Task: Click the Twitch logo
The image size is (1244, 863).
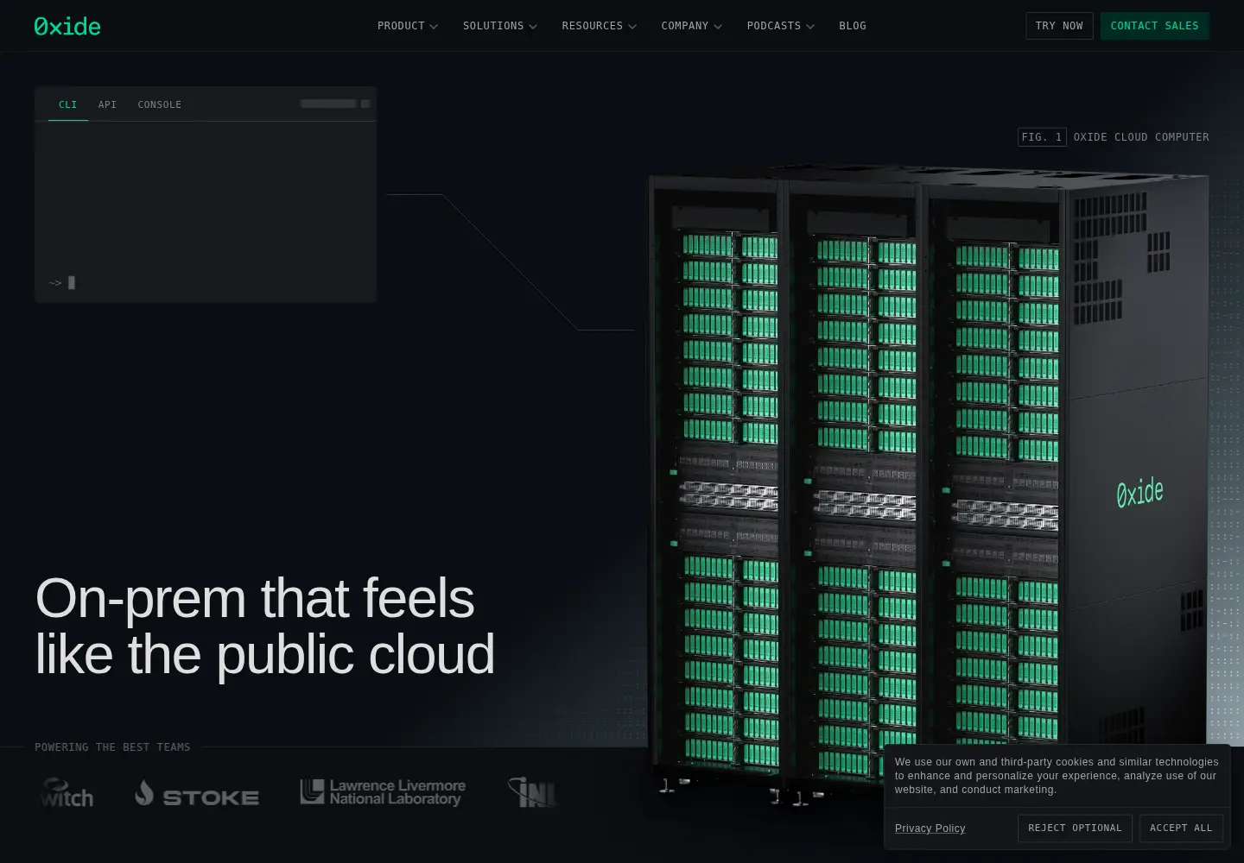Action: click(x=67, y=793)
